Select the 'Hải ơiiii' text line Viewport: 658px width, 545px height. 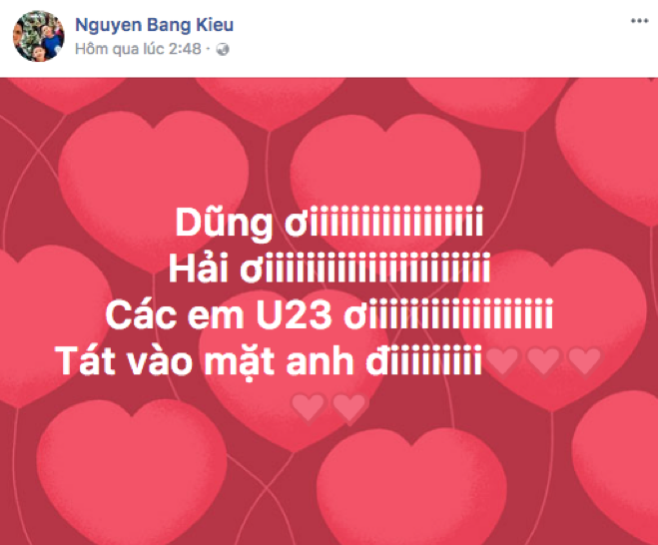tap(329, 269)
